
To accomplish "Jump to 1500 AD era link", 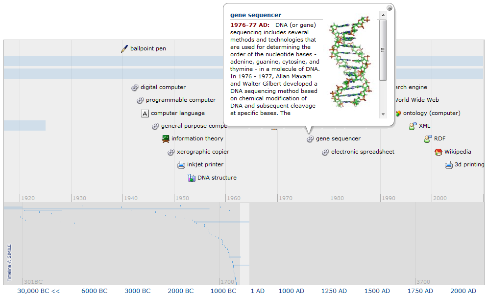I will click(377, 291).
